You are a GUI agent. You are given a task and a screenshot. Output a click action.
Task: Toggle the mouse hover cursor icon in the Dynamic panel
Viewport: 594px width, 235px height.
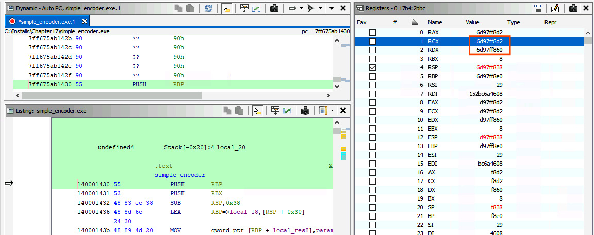(x=226, y=8)
